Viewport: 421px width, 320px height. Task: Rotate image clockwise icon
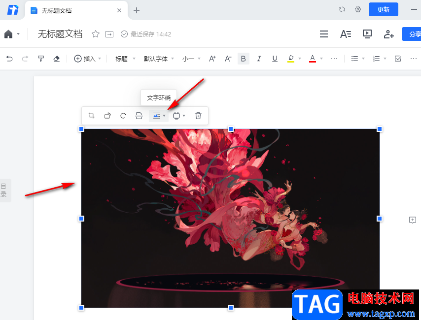tap(123, 116)
